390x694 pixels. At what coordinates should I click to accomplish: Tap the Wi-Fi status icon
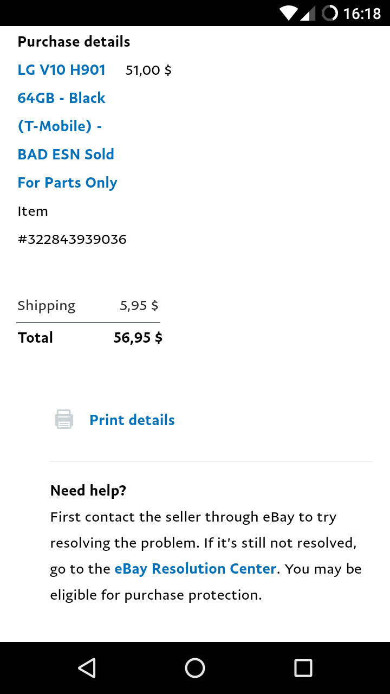pos(289,13)
